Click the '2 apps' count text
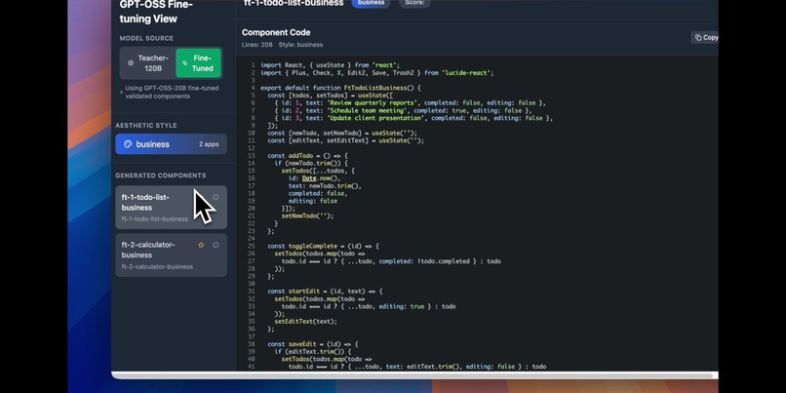 click(x=209, y=144)
